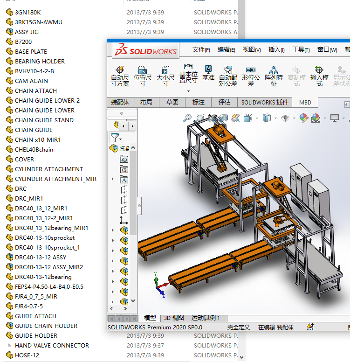Open the 运动算例 1 motion study tab
This screenshot has height=362, width=350.
[206, 318]
